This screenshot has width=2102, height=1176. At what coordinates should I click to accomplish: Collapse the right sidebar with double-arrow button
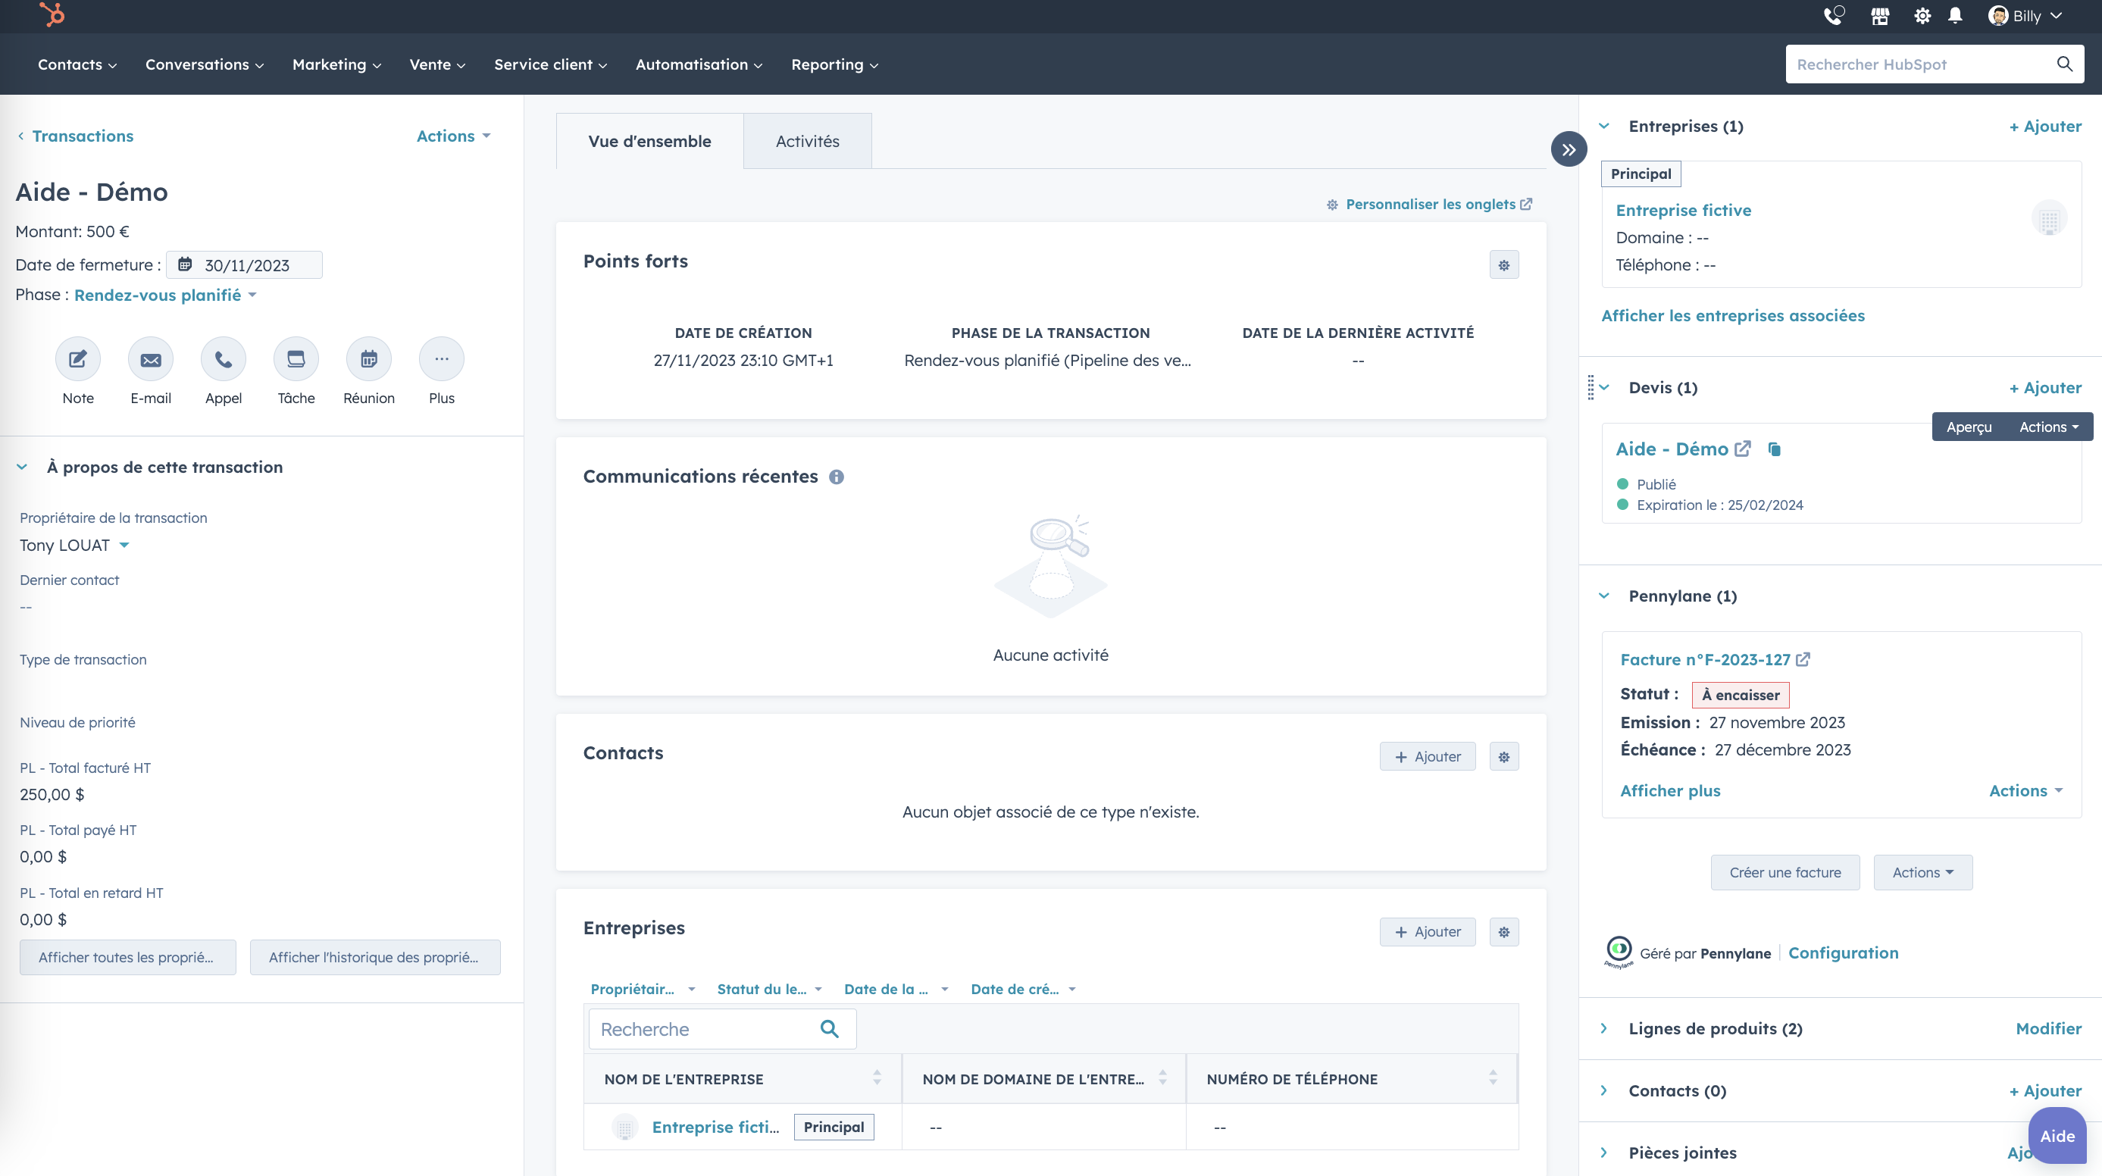pyautogui.click(x=1569, y=149)
